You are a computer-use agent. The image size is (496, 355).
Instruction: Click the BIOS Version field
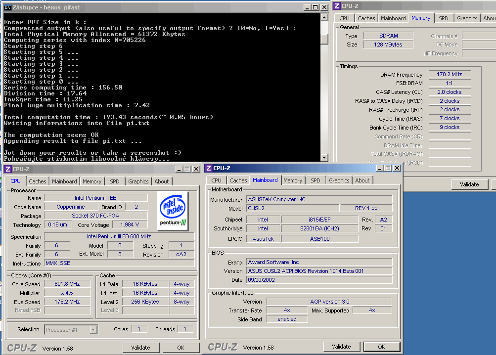(319, 271)
